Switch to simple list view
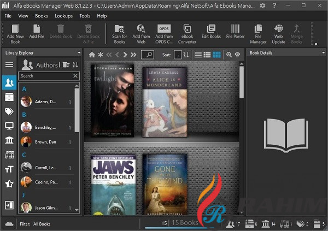Screen dimensions: 328x231 tap(198, 55)
